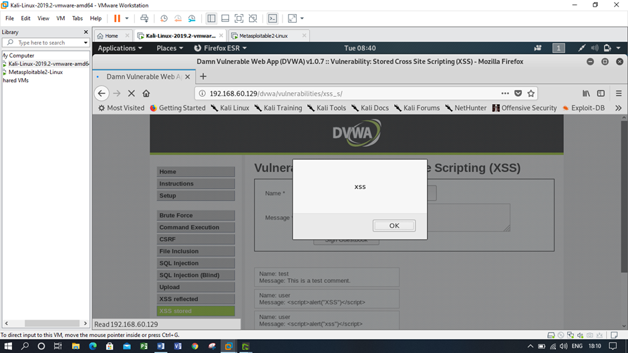Open the library search dropdown arrow
This screenshot has height=353, width=628.
[86, 43]
